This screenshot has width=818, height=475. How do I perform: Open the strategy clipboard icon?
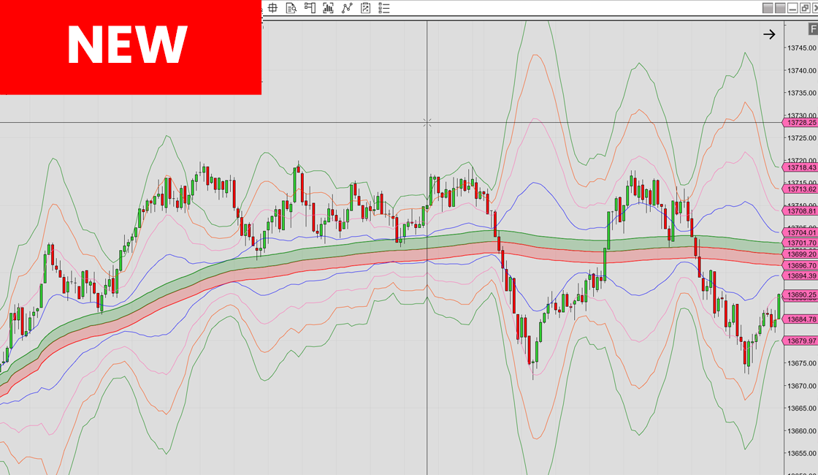point(364,8)
